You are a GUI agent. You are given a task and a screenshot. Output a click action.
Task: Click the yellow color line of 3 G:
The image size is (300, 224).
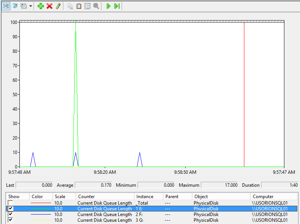(x=41, y=220)
